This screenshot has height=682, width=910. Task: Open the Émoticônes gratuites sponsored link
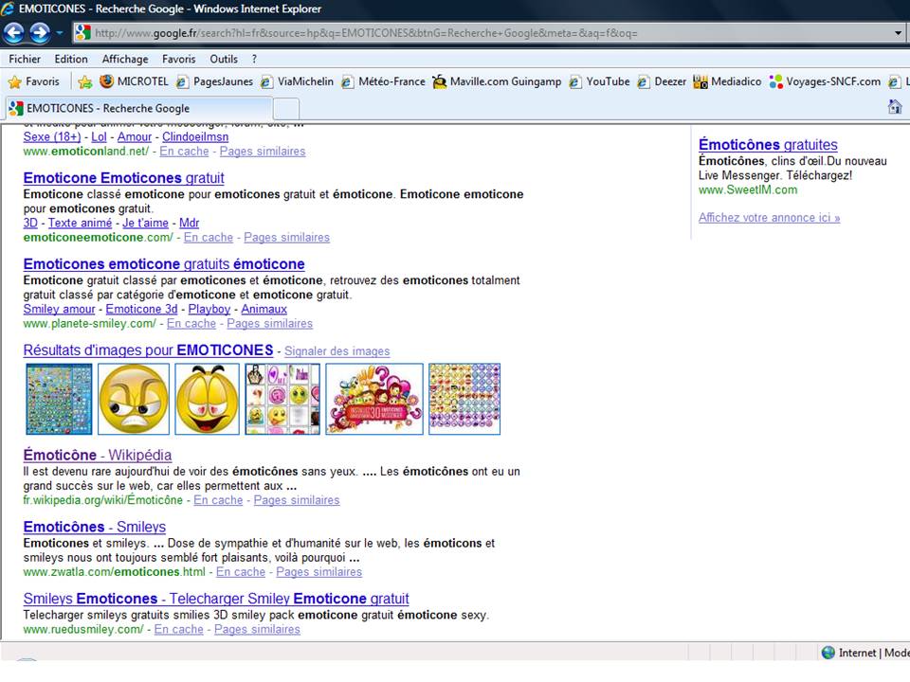click(x=769, y=145)
